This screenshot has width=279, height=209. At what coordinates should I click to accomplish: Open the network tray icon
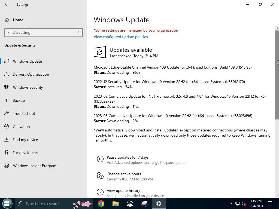[x=237, y=204]
